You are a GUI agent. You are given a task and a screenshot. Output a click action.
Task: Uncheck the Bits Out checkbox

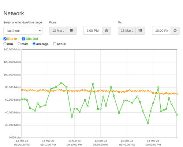tap(23, 39)
